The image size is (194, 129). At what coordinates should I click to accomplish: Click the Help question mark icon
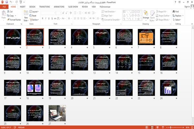point(175,2)
